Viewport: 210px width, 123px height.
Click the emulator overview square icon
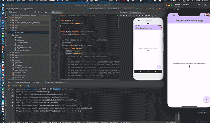pyautogui.click(x=142, y=15)
